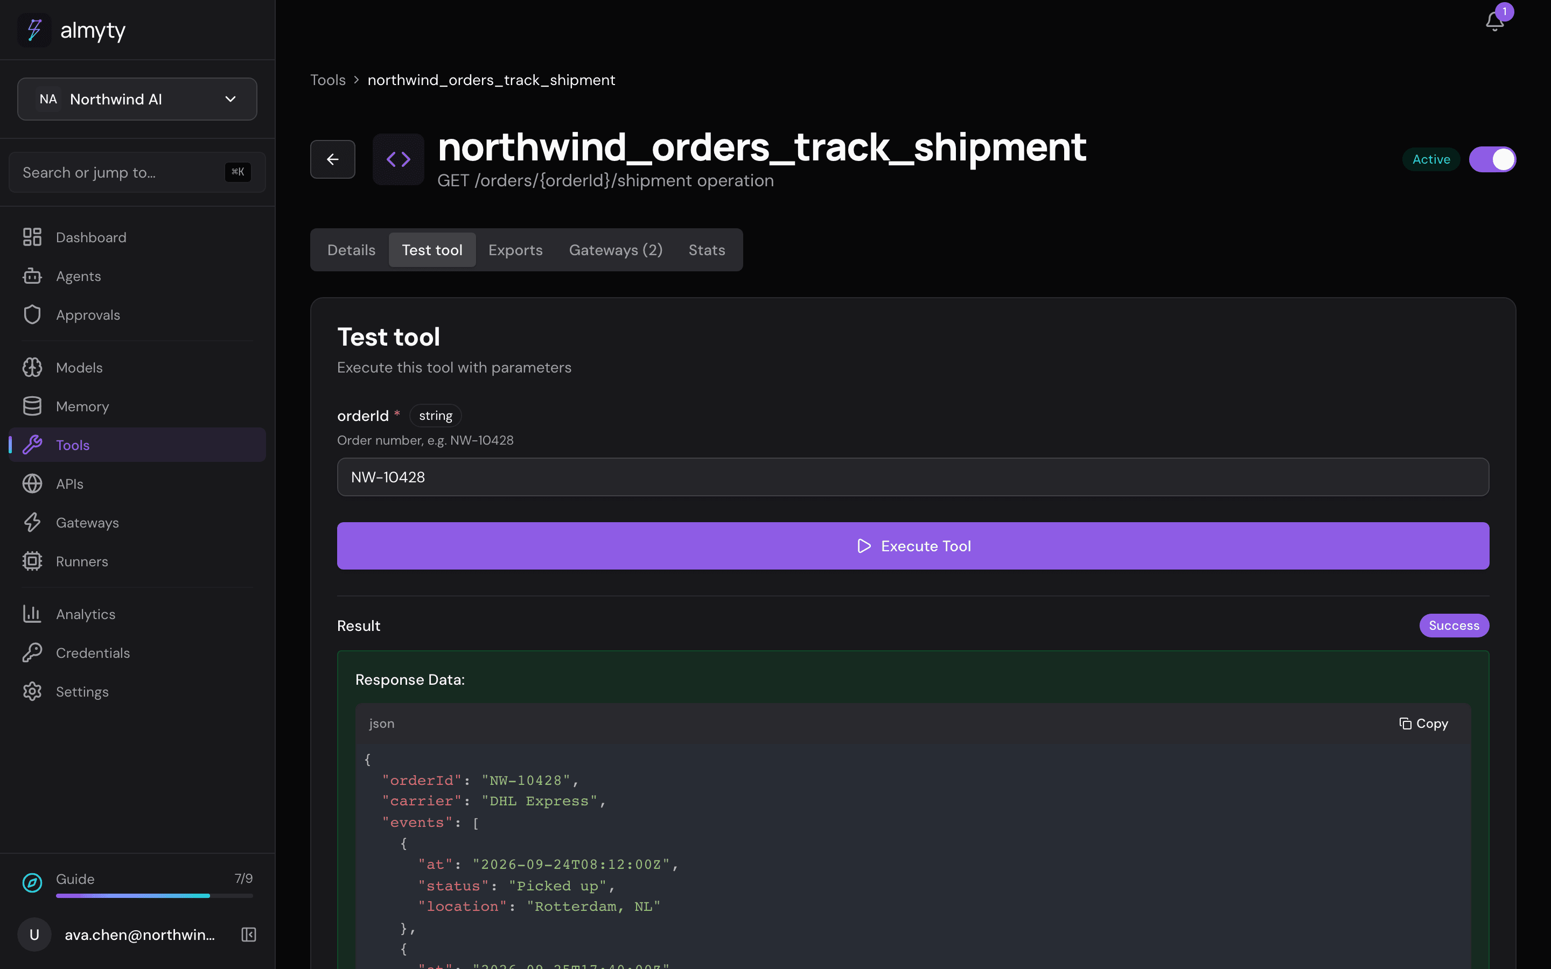Click the Credentials key icon

click(32, 652)
